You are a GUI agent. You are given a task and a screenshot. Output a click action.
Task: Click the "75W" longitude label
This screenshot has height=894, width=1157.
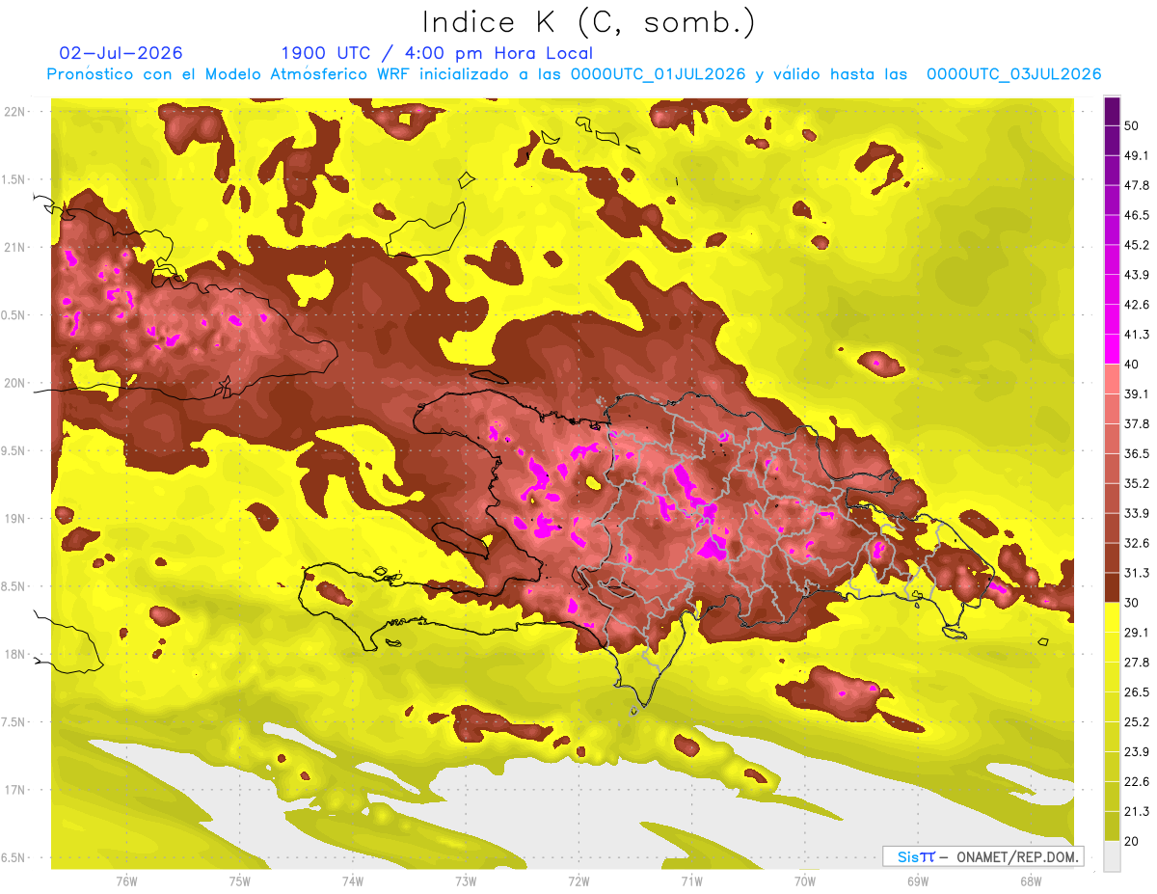(x=240, y=881)
